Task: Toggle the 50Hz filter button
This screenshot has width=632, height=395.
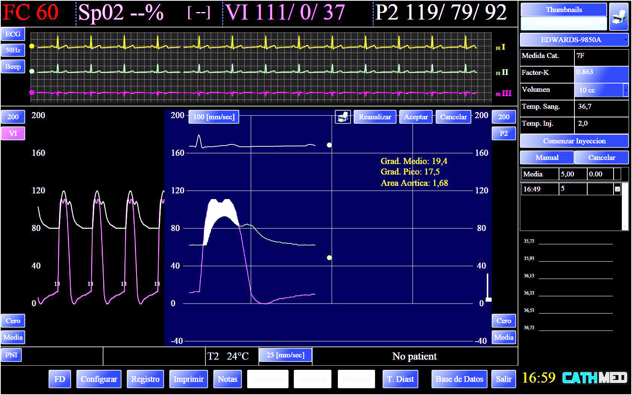Action: pos(13,50)
